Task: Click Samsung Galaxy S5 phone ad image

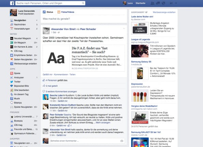Action: tap(140, 73)
